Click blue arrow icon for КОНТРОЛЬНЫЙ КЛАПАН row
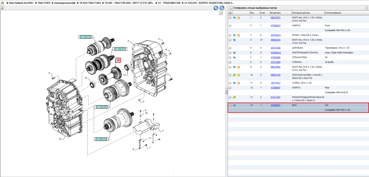369x177 pixels. point(234,53)
